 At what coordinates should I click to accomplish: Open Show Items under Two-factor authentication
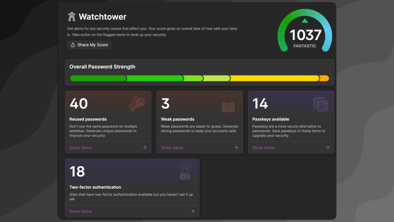(x=80, y=211)
